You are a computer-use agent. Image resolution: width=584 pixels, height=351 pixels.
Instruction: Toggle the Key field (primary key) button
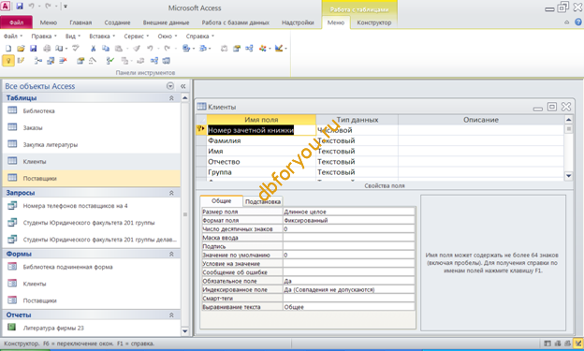point(8,61)
